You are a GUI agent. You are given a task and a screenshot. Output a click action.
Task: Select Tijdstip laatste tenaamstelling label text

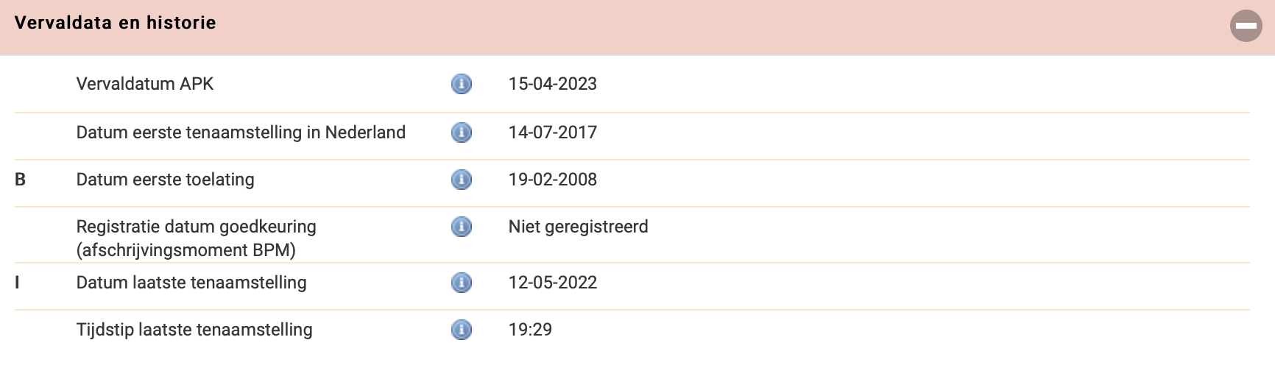pos(194,330)
